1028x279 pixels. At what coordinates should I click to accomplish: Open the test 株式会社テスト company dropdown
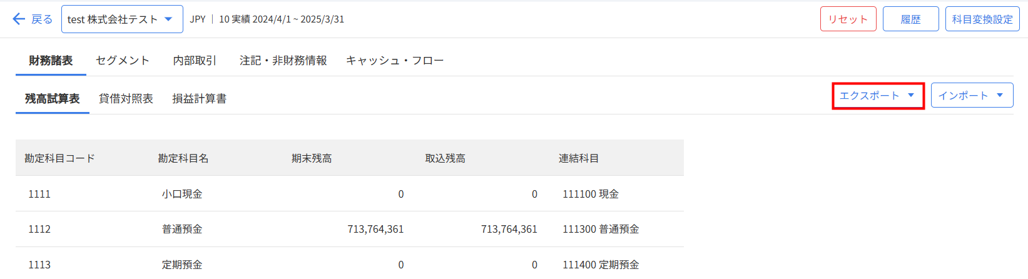[122, 19]
